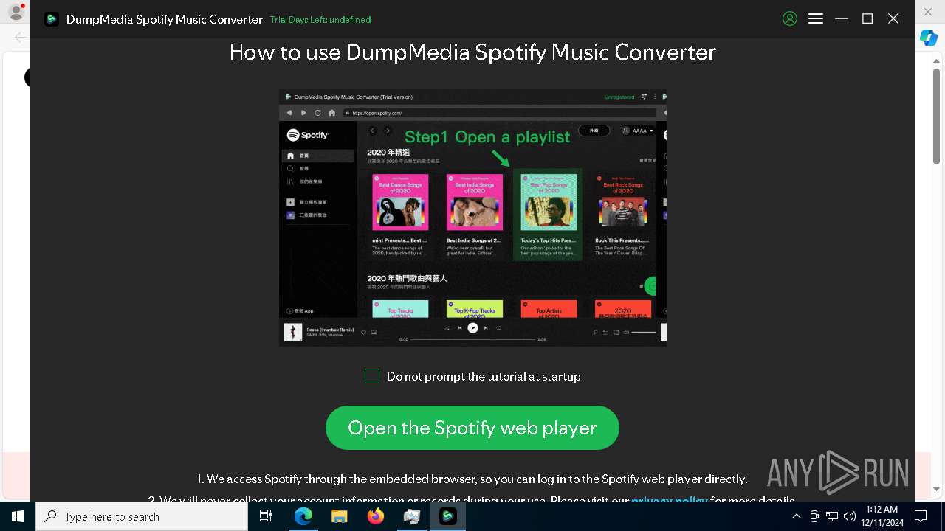Open the Windows Start menu

coord(18,516)
